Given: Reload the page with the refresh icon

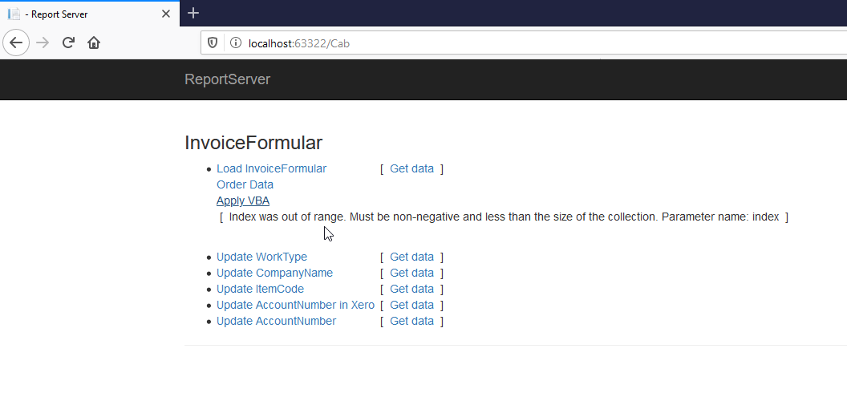Looking at the screenshot, I should [x=69, y=43].
